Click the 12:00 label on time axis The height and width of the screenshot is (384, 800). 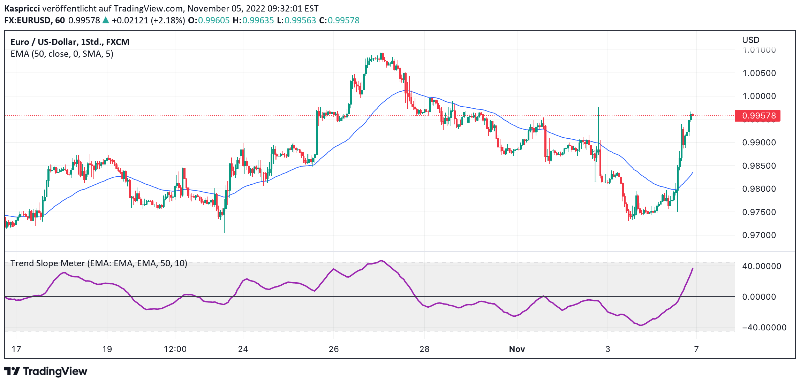coord(175,349)
